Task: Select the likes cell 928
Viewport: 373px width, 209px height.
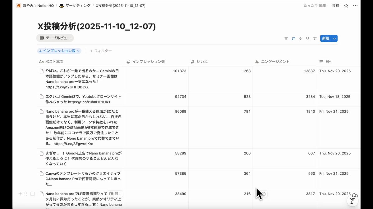Action: pos(221,99)
